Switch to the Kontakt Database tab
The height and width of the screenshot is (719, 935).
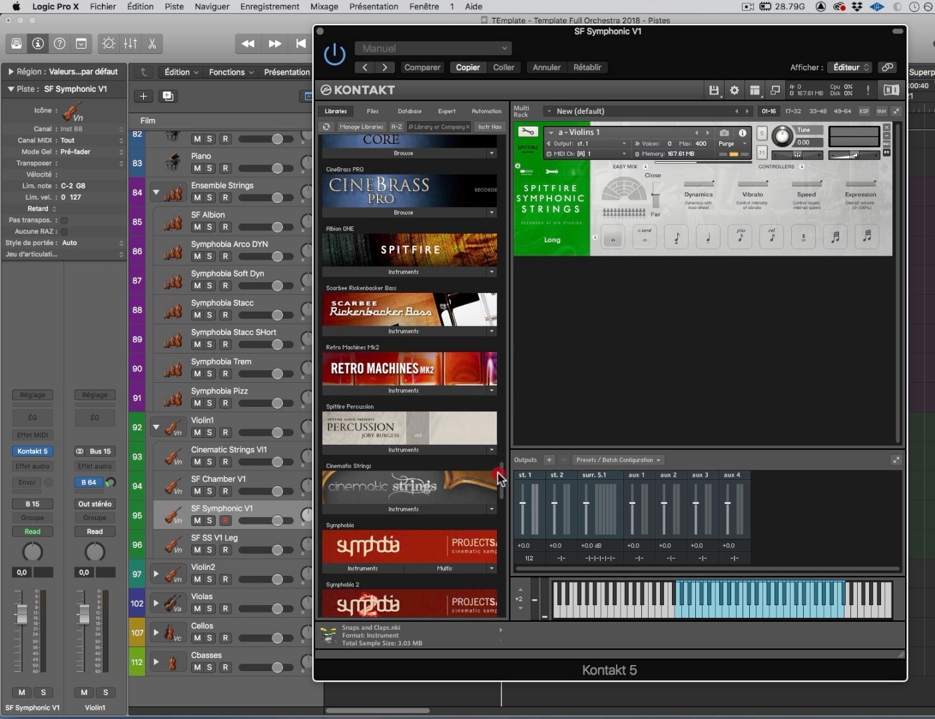pyautogui.click(x=410, y=111)
